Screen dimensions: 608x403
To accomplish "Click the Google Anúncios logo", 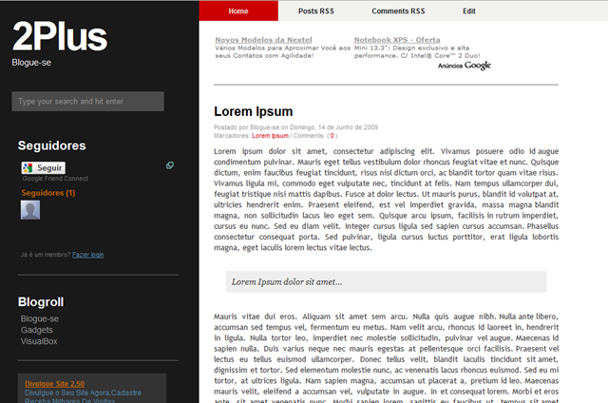I will point(465,66).
